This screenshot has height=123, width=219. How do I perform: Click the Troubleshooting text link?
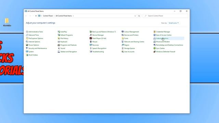[x=98, y=52]
